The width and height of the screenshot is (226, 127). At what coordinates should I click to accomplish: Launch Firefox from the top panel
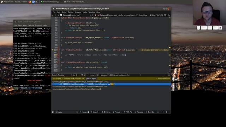tap(30, 2)
